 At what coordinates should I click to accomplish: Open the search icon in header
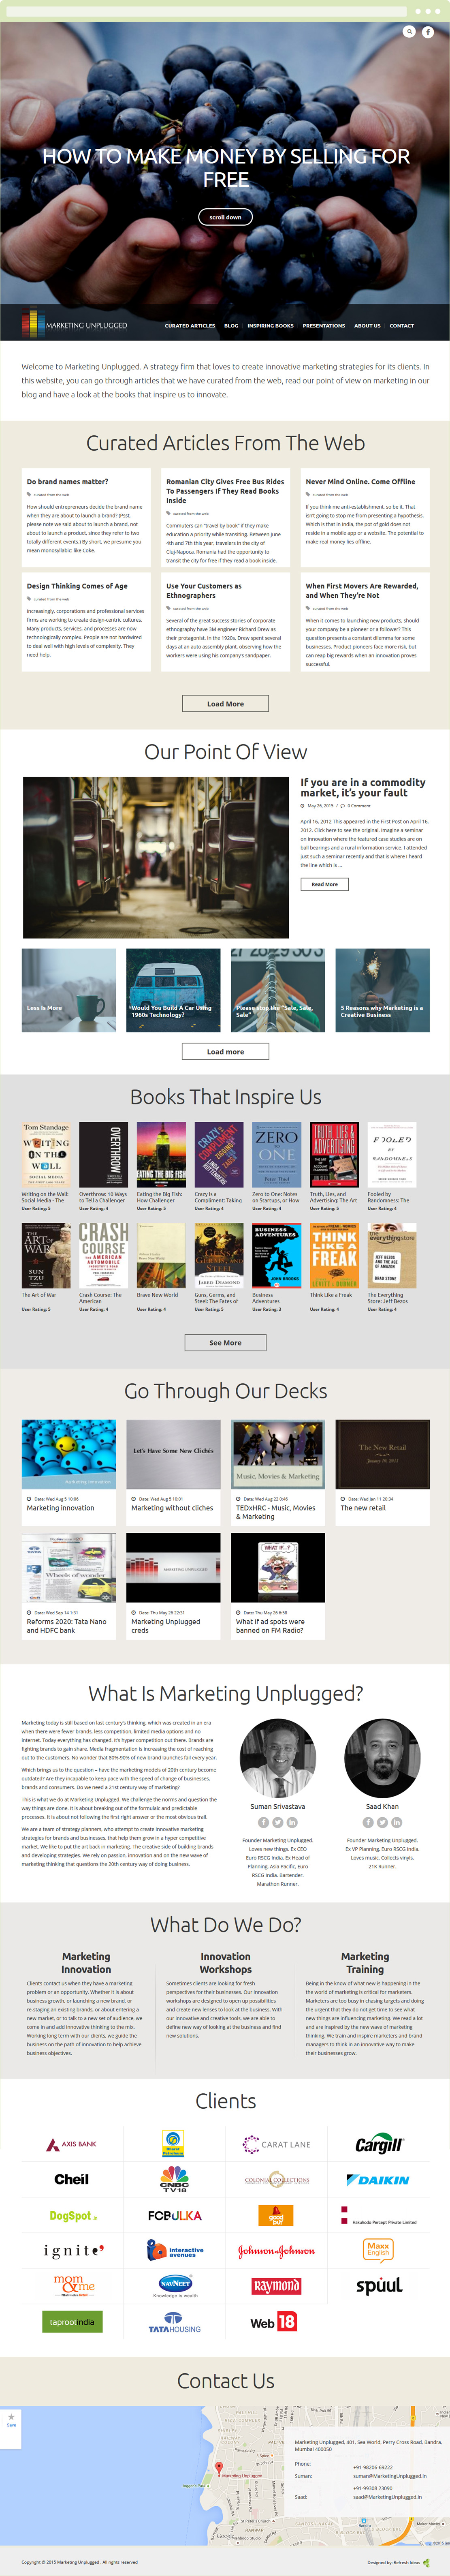[x=409, y=32]
